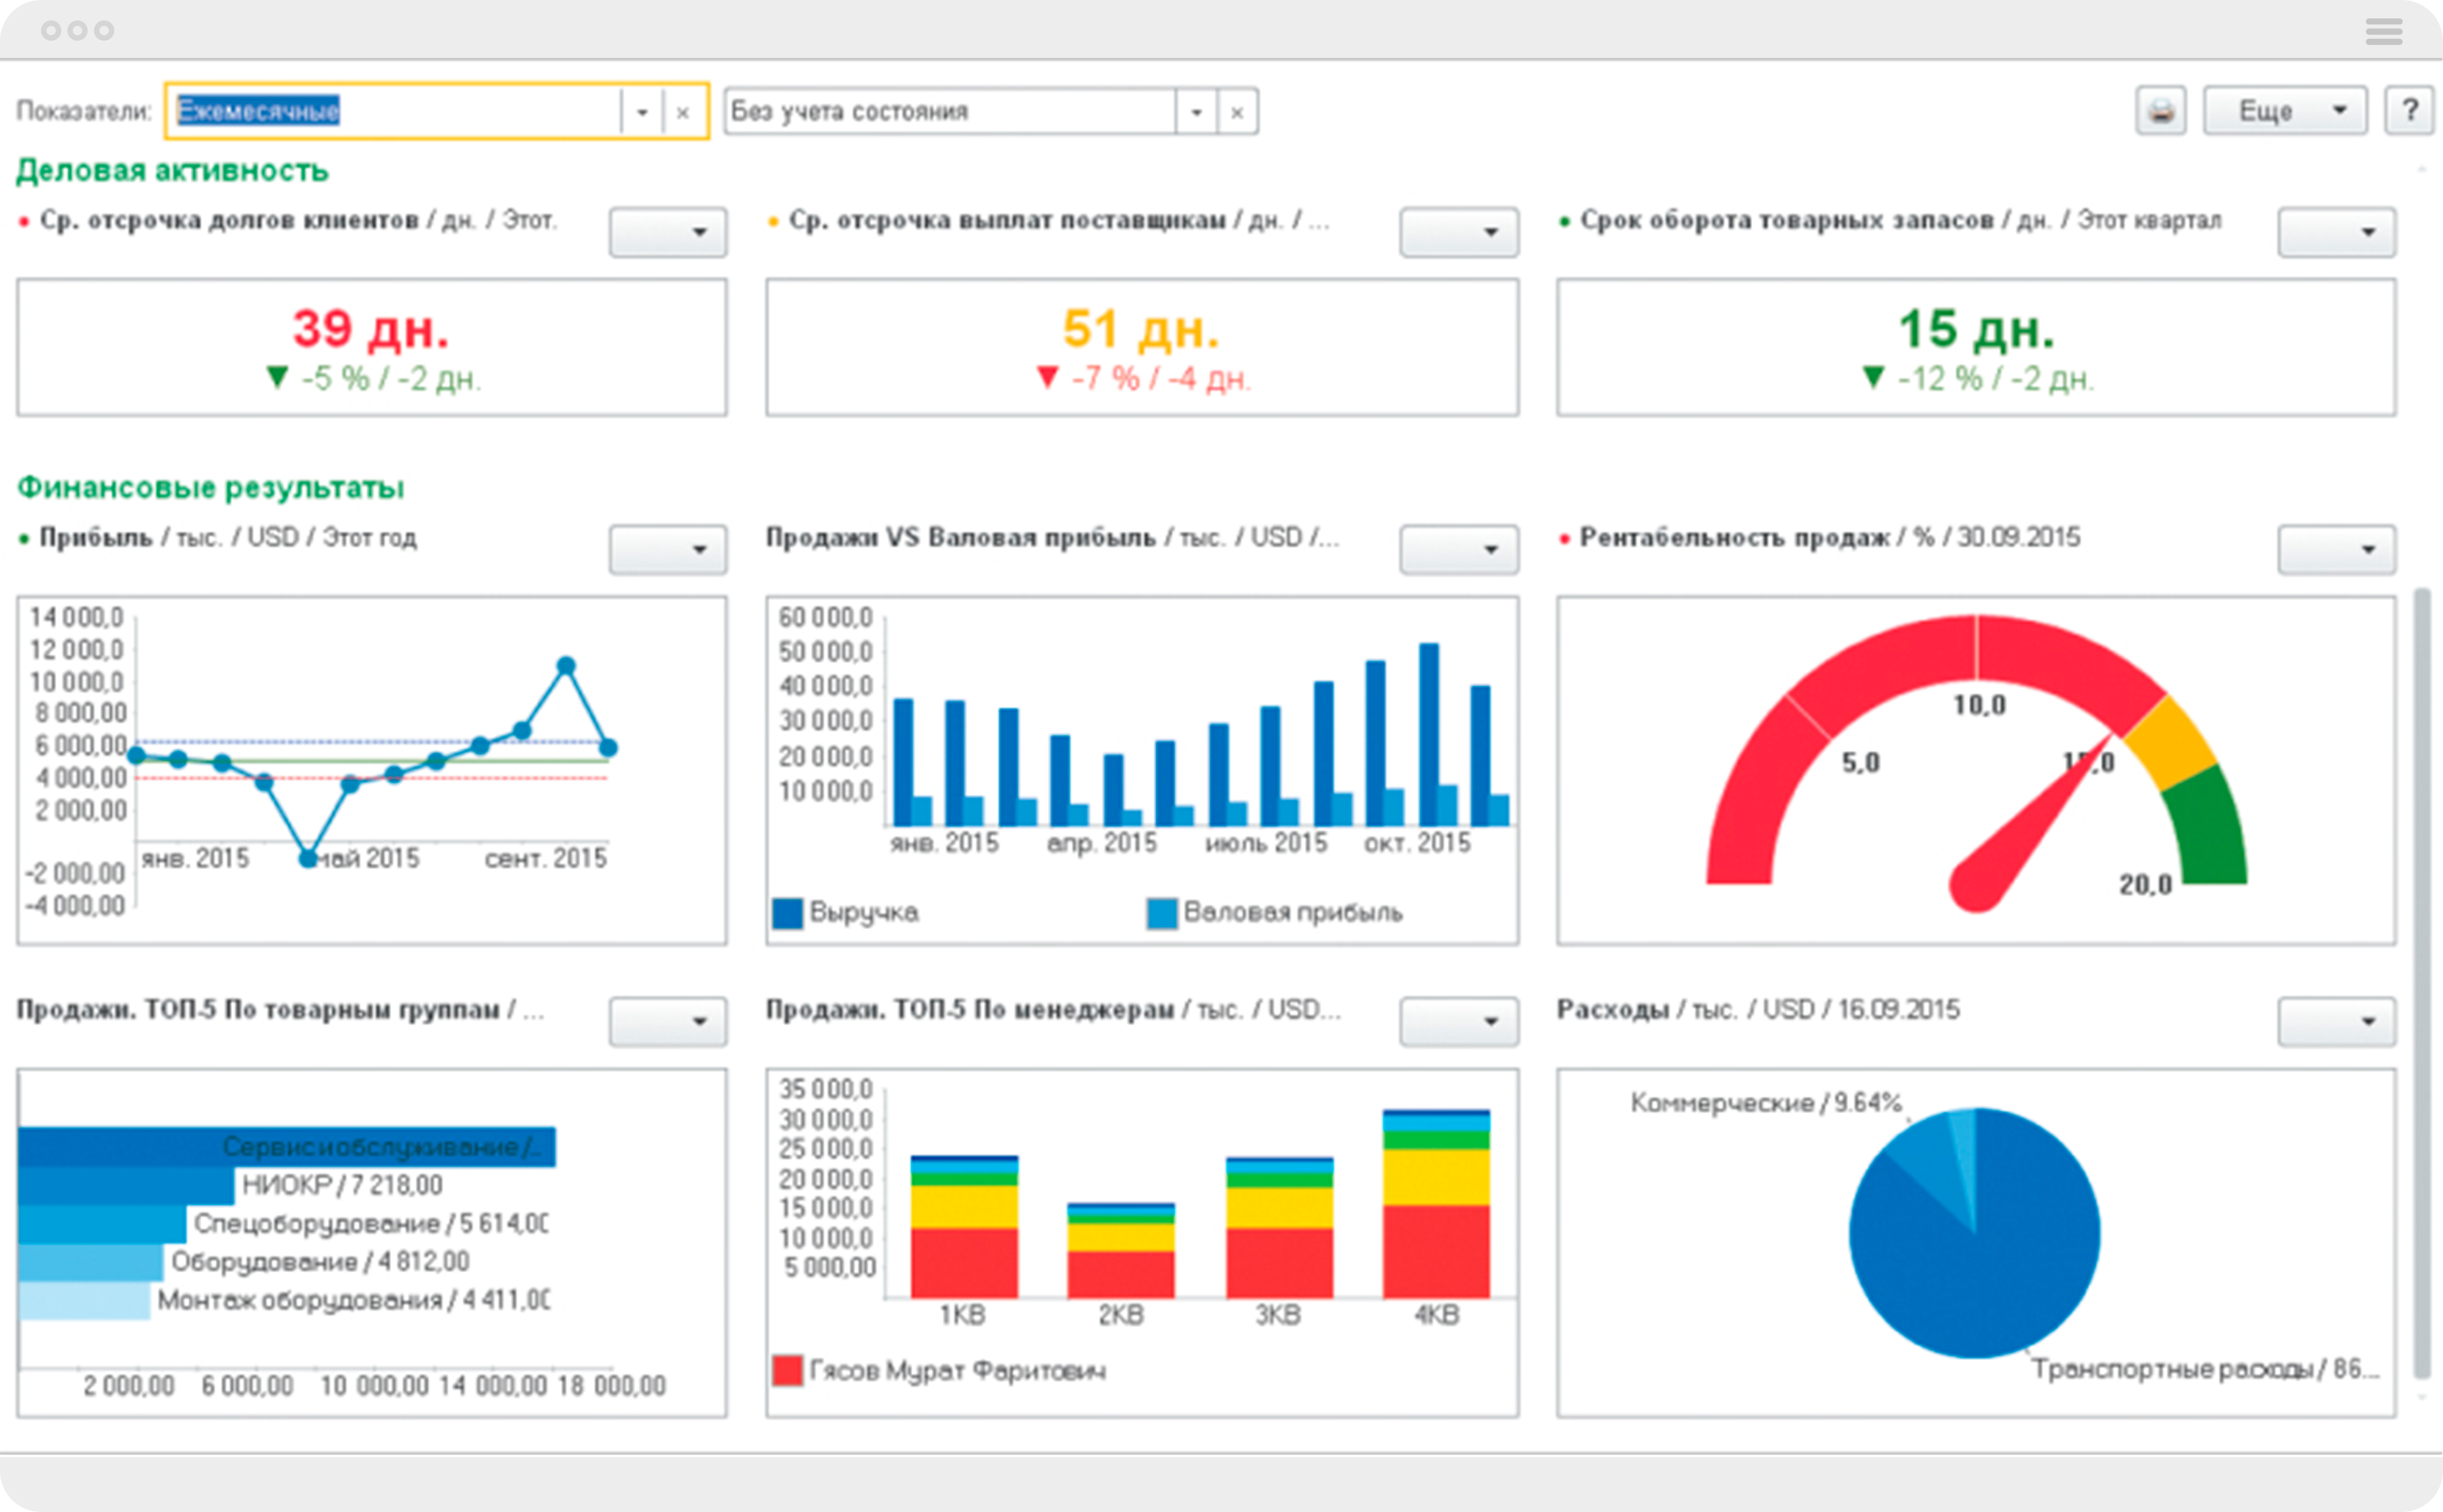Click the printer icon button

[2160, 111]
